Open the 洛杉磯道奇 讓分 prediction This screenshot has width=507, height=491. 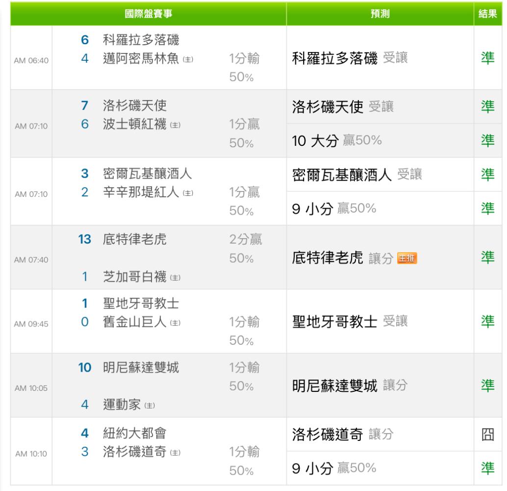coord(343,435)
